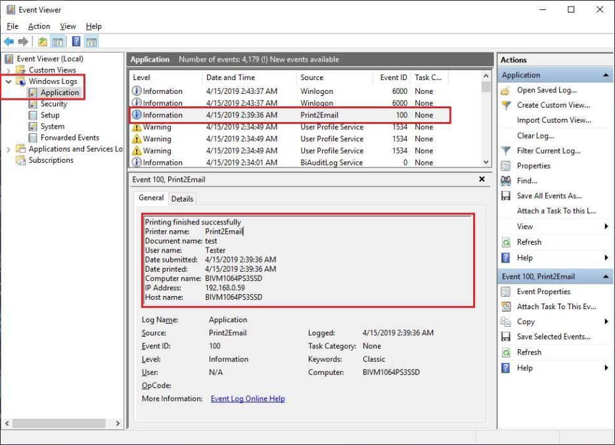Click Clear Log... in the Actions pane
615x445 pixels.
tap(535, 136)
